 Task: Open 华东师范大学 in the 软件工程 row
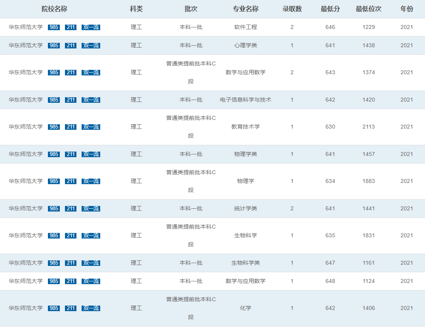point(26,27)
